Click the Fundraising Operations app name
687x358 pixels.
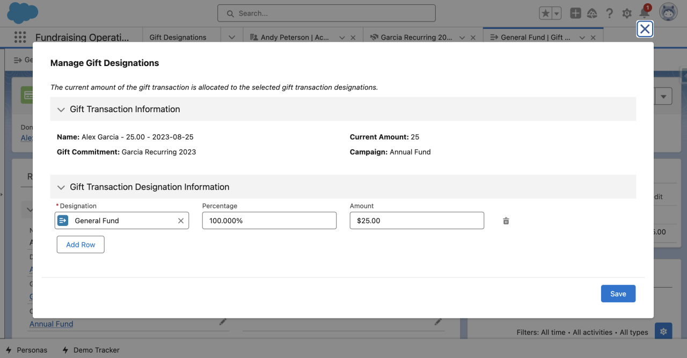(82, 38)
